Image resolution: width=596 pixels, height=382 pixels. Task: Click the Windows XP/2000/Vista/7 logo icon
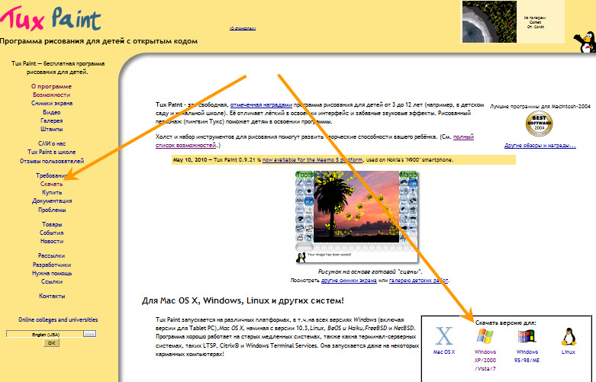(x=485, y=336)
